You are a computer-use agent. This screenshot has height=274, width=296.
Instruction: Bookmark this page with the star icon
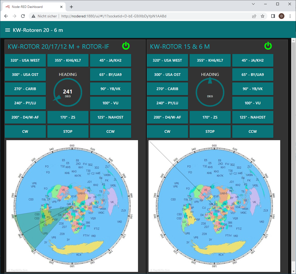click(263, 16)
